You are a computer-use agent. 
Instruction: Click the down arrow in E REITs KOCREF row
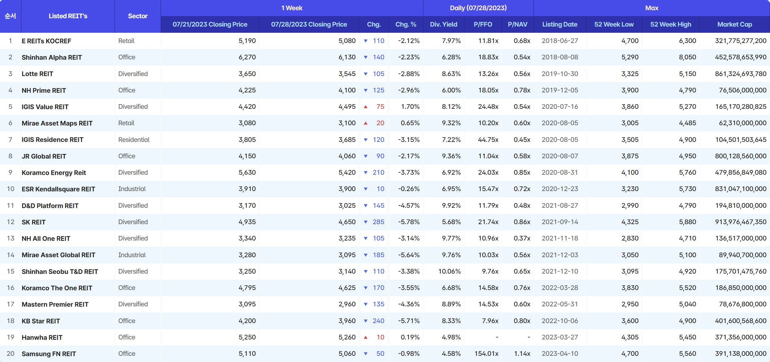point(366,41)
